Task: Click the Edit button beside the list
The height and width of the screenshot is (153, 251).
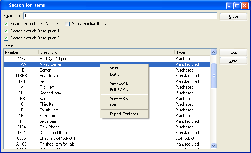Action: (233, 52)
